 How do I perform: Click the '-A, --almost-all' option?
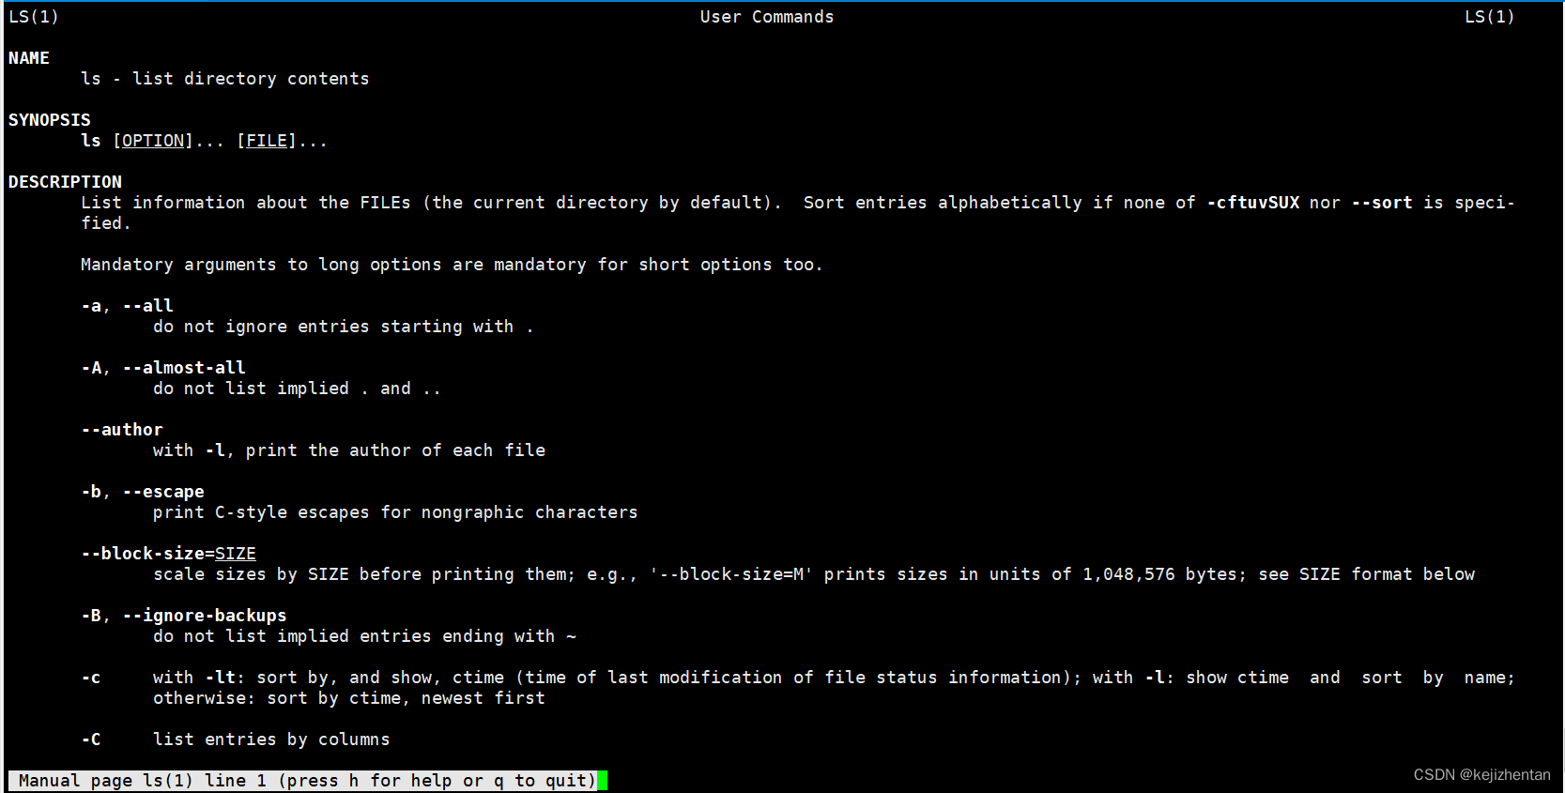tap(163, 368)
